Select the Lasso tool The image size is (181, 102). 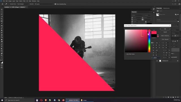tap(2, 14)
